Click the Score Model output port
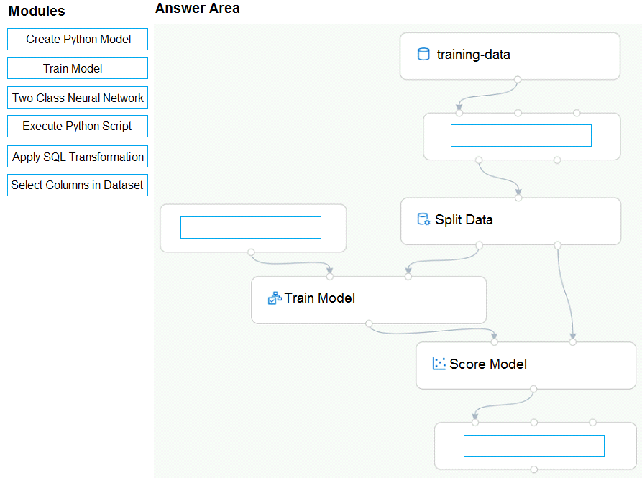The height and width of the screenshot is (478, 642). pos(533,389)
